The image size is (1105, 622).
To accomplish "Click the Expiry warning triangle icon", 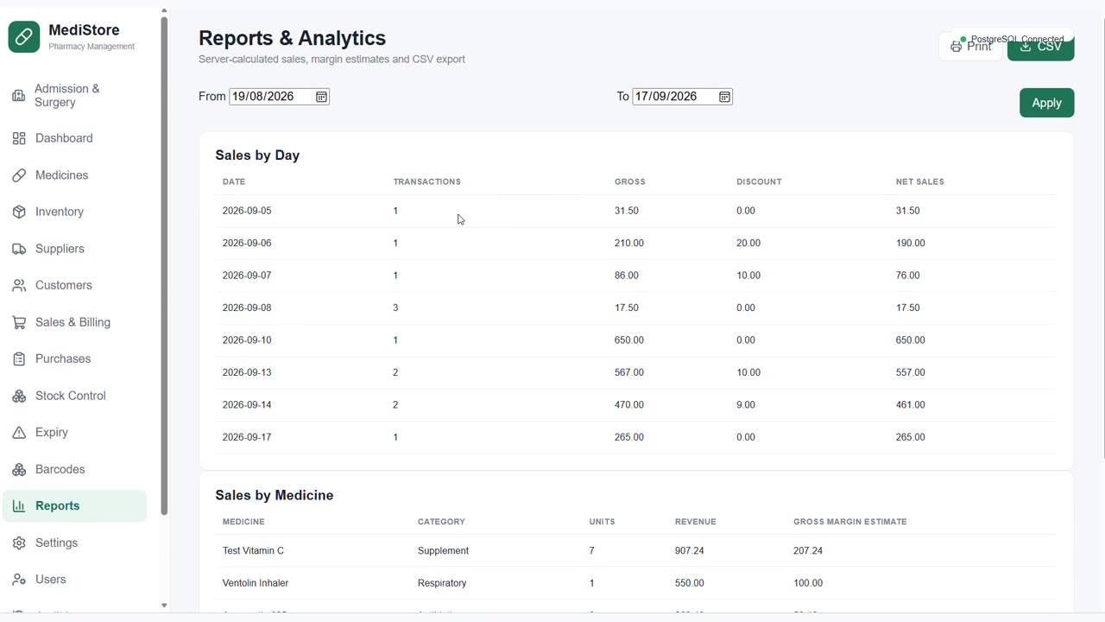I will click(x=19, y=432).
